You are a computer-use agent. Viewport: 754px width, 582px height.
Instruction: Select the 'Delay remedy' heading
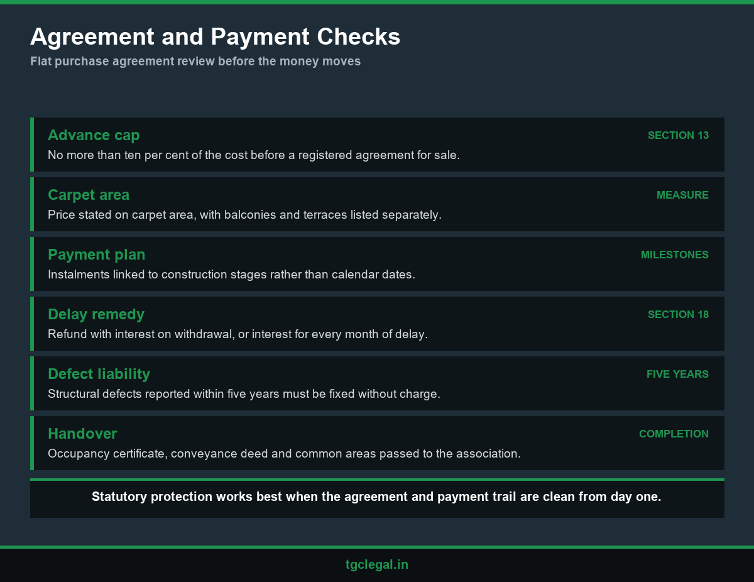pyautogui.click(x=96, y=314)
